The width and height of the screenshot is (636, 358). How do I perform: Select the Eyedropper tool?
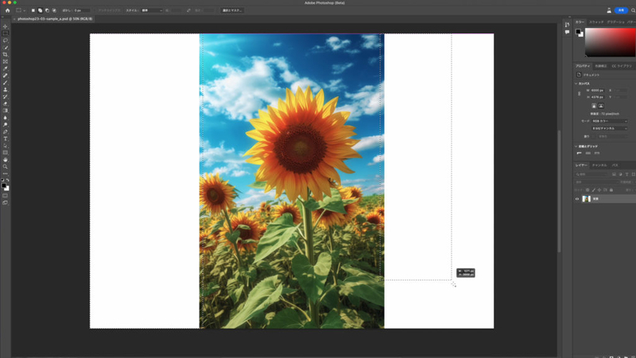6,68
